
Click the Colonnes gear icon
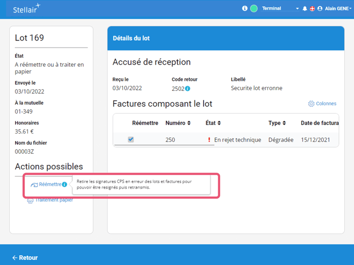click(x=311, y=104)
